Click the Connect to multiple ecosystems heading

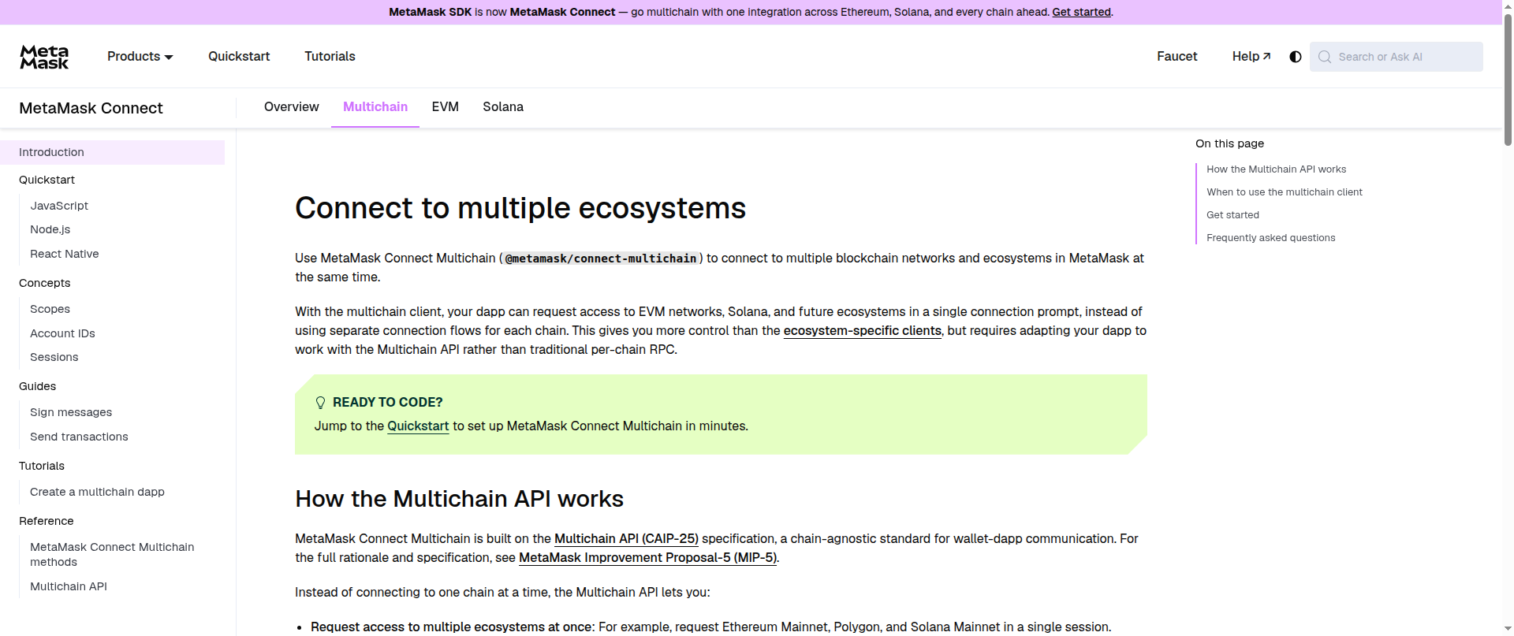click(520, 208)
